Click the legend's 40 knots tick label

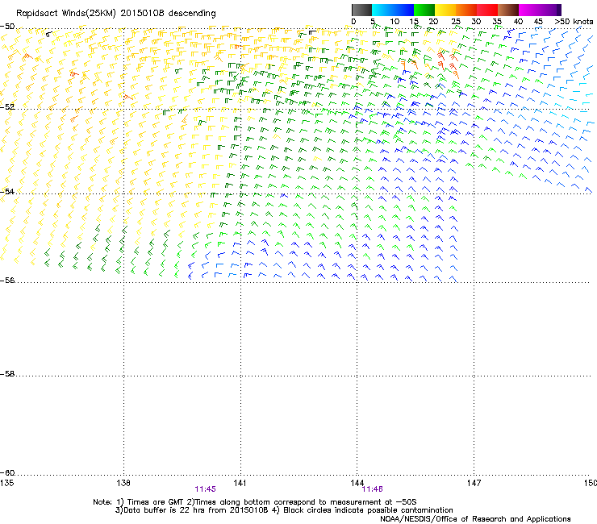pyautogui.click(x=518, y=22)
